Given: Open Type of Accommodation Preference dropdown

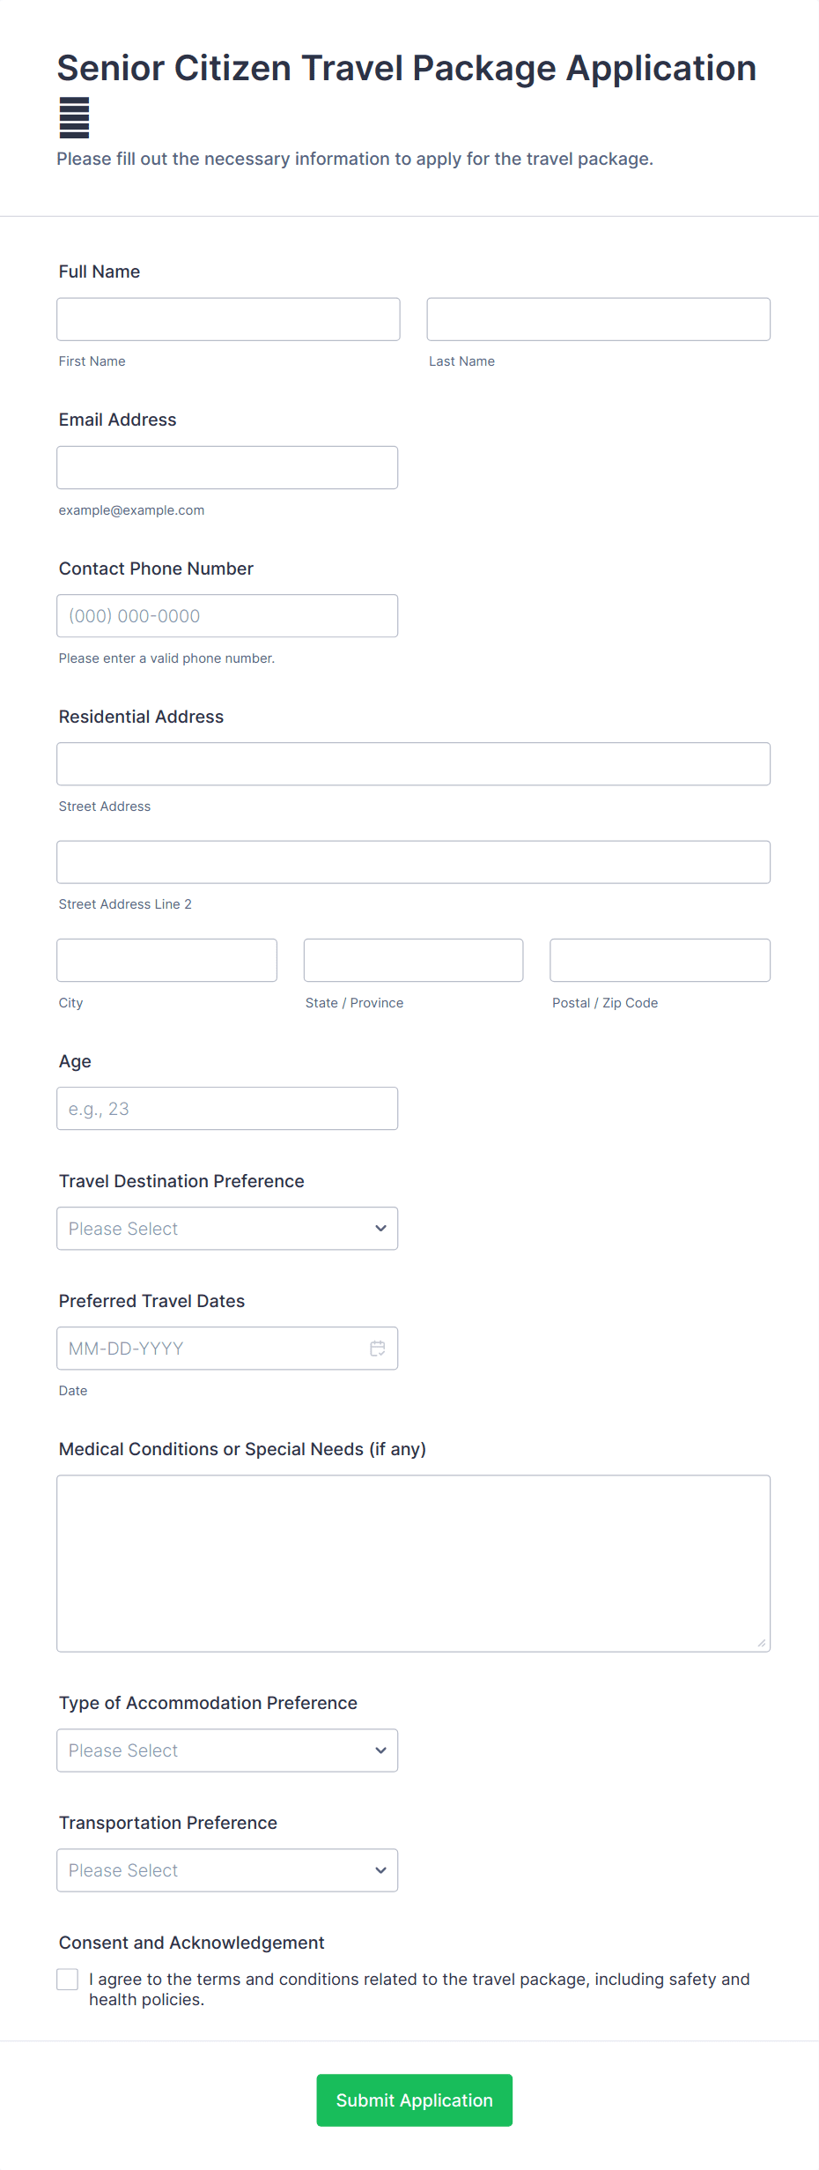Looking at the screenshot, I should 227,1750.
